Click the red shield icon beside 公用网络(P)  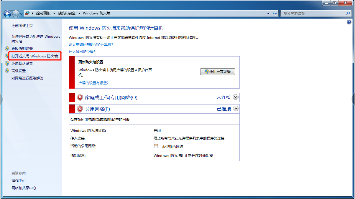pos(80,109)
